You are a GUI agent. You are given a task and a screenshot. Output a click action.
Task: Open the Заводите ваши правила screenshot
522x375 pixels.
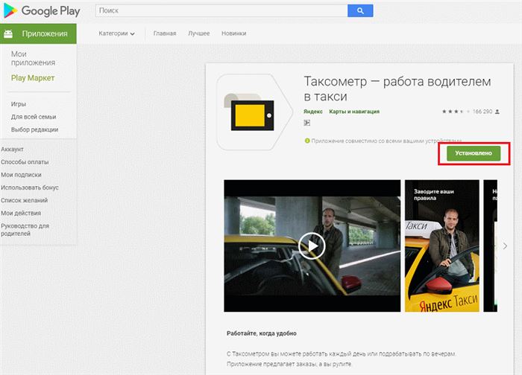[441, 246]
